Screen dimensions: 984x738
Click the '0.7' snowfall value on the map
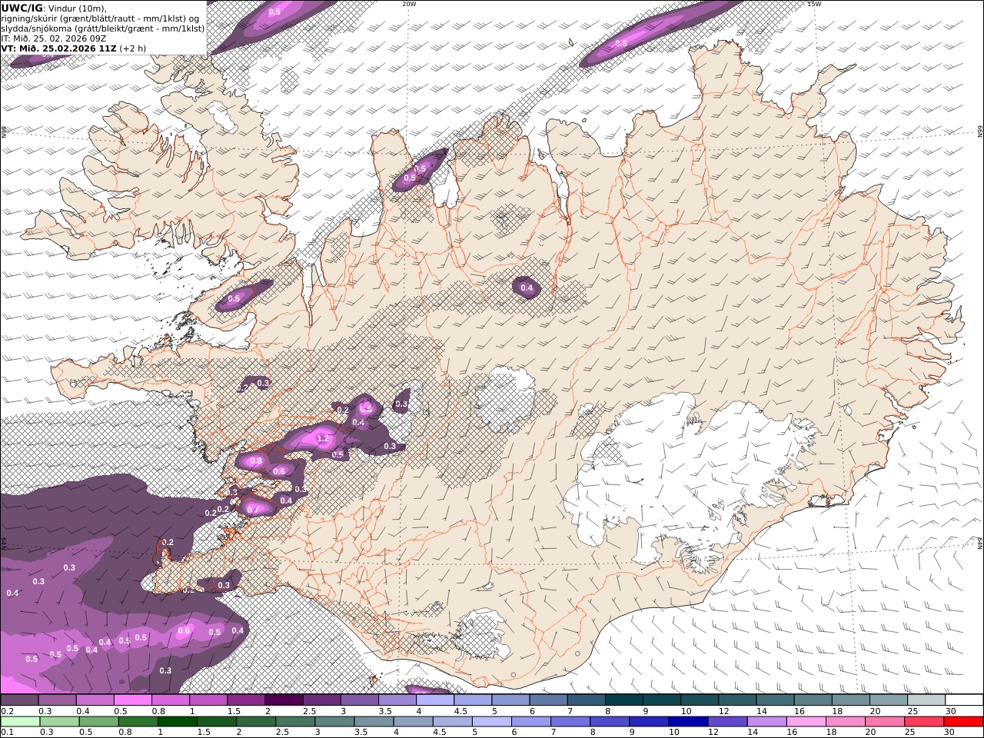[x=251, y=509]
